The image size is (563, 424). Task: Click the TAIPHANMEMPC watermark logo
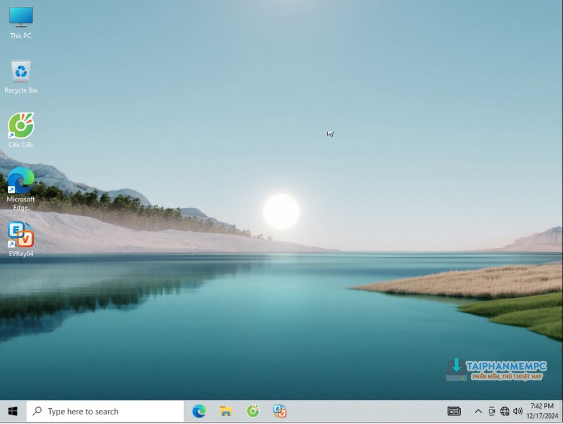tap(497, 370)
